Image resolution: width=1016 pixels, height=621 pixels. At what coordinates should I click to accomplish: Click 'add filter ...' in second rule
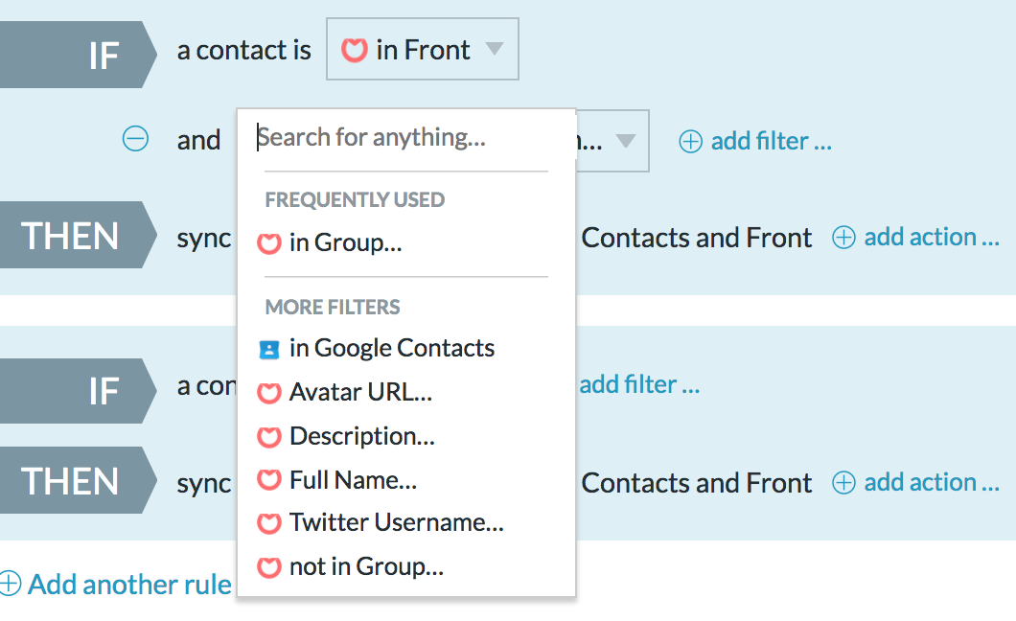click(x=639, y=384)
